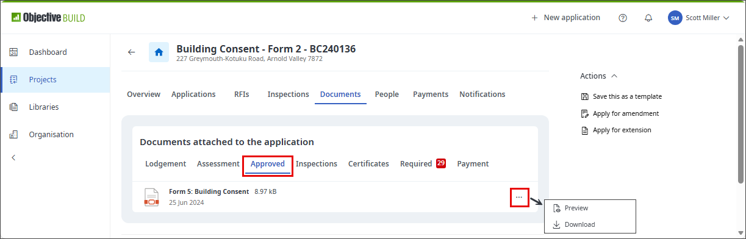Select the Certificates document tab
The image size is (746, 239).
(368, 164)
